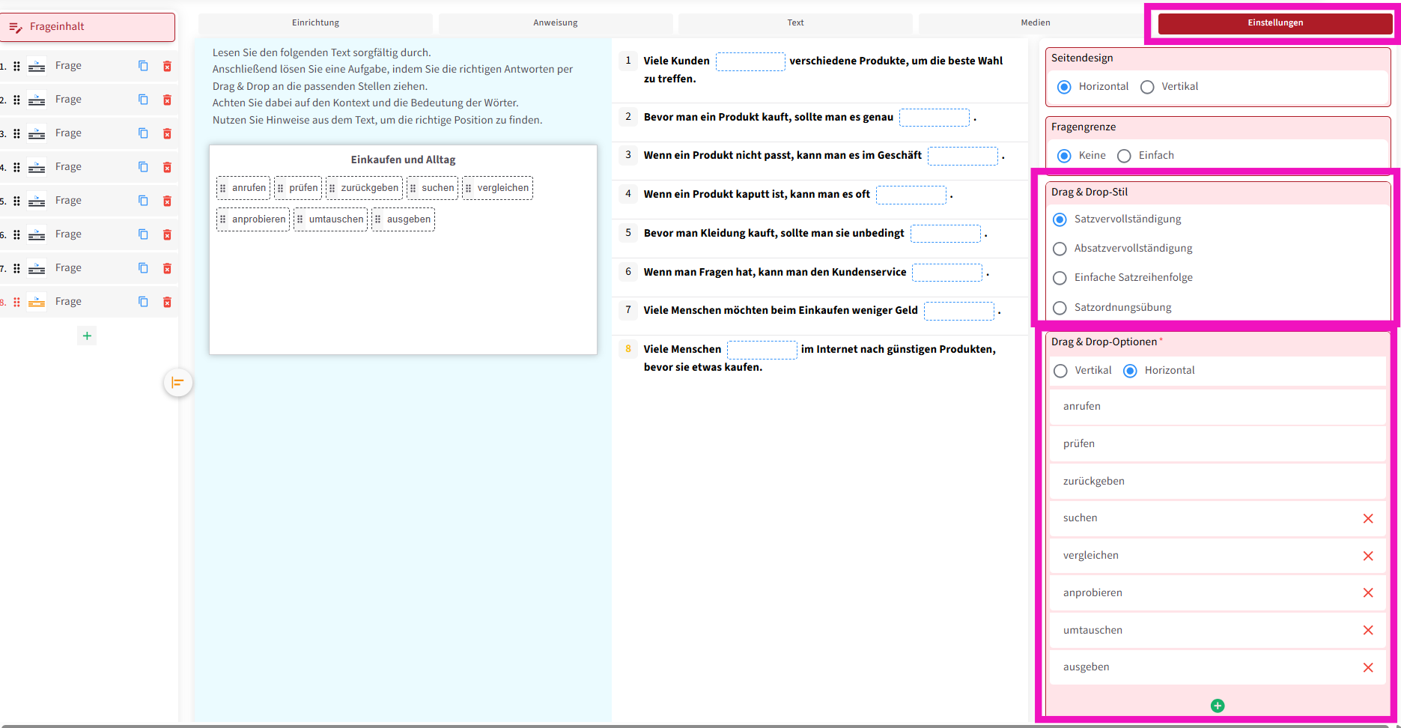Click the orange panel collapse icon
The height and width of the screenshot is (728, 1401).
click(177, 383)
